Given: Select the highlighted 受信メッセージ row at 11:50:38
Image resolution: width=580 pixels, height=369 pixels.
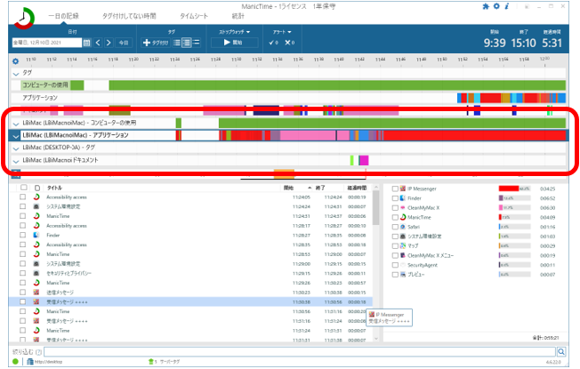Looking at the screenshot, I should coord(190,301).
